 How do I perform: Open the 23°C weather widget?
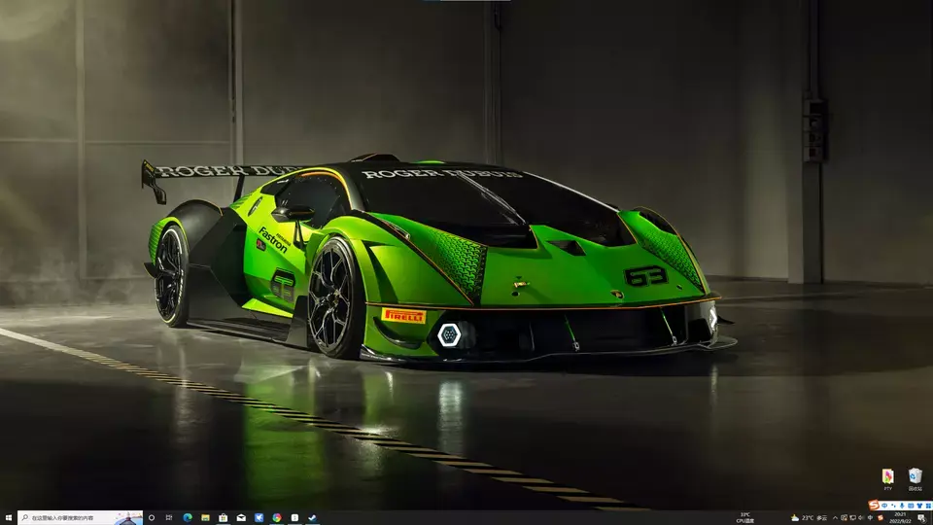click(809, 518)
